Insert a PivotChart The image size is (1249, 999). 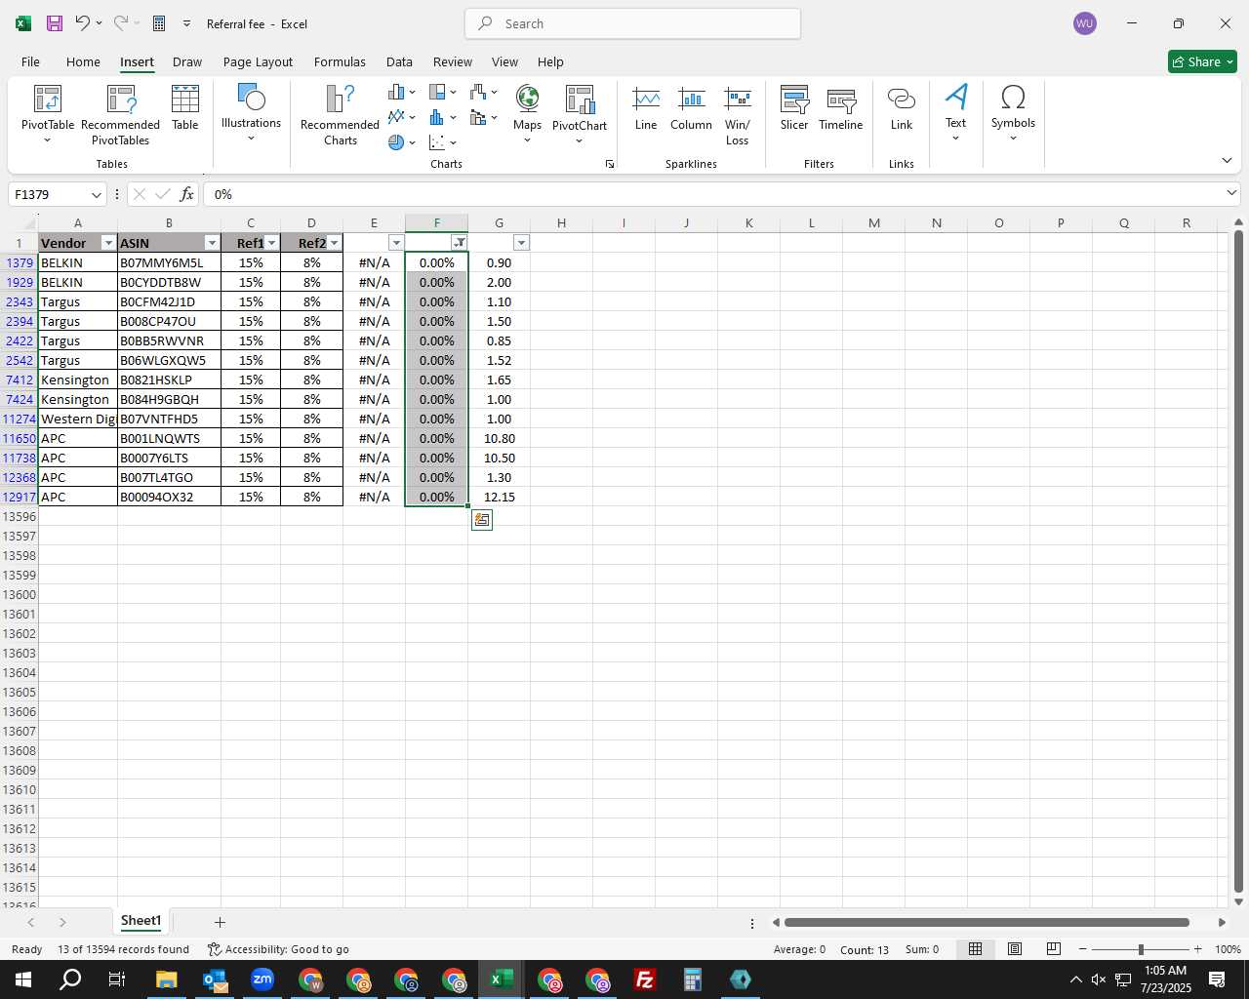tap(580, 115)
